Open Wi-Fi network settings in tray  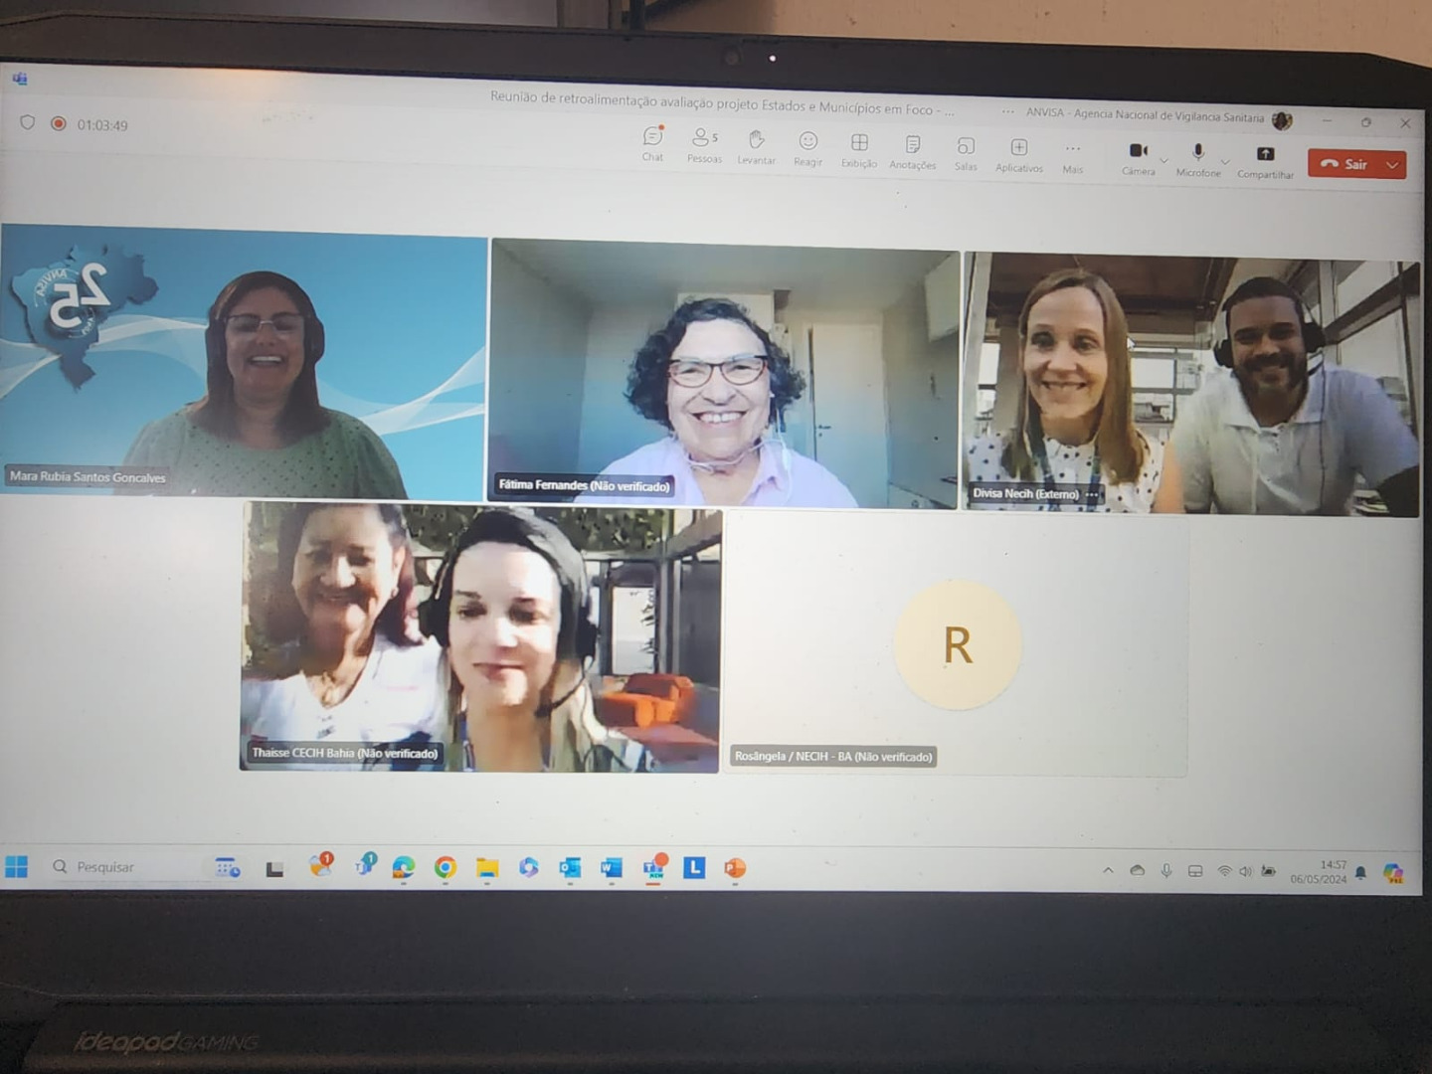click(x=1224, y=872)
